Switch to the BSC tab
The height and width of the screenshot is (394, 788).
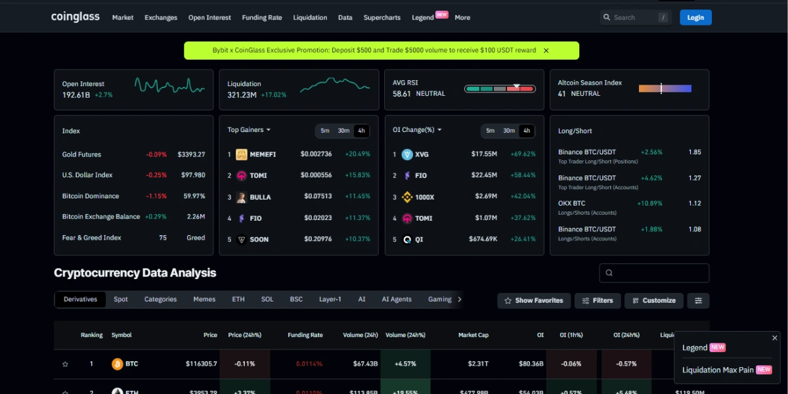pos(296,299)
